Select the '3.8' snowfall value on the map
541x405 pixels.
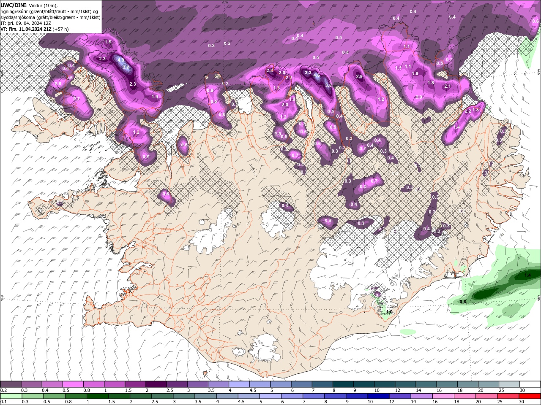click(x=328, y=85)
